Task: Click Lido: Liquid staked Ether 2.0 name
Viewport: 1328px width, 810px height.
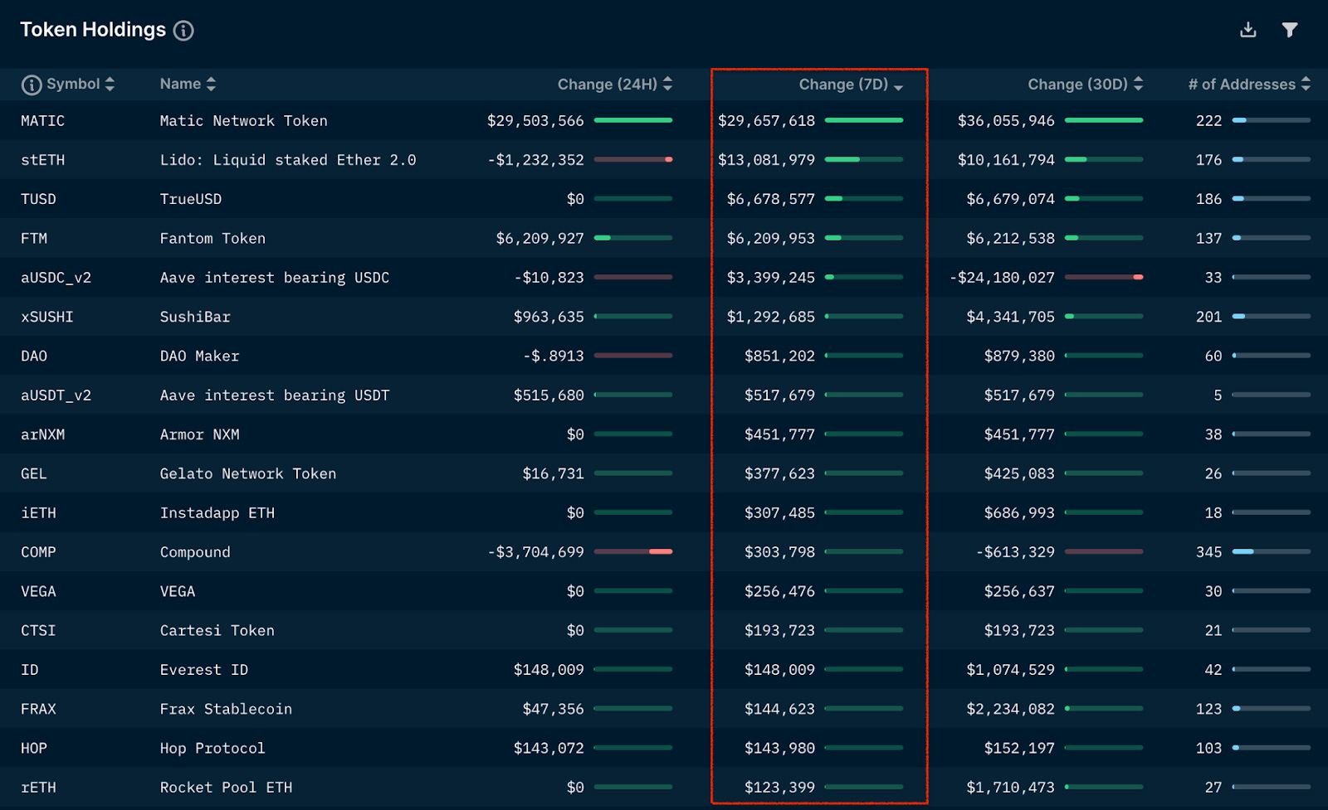Action: (x=288, y=160)
